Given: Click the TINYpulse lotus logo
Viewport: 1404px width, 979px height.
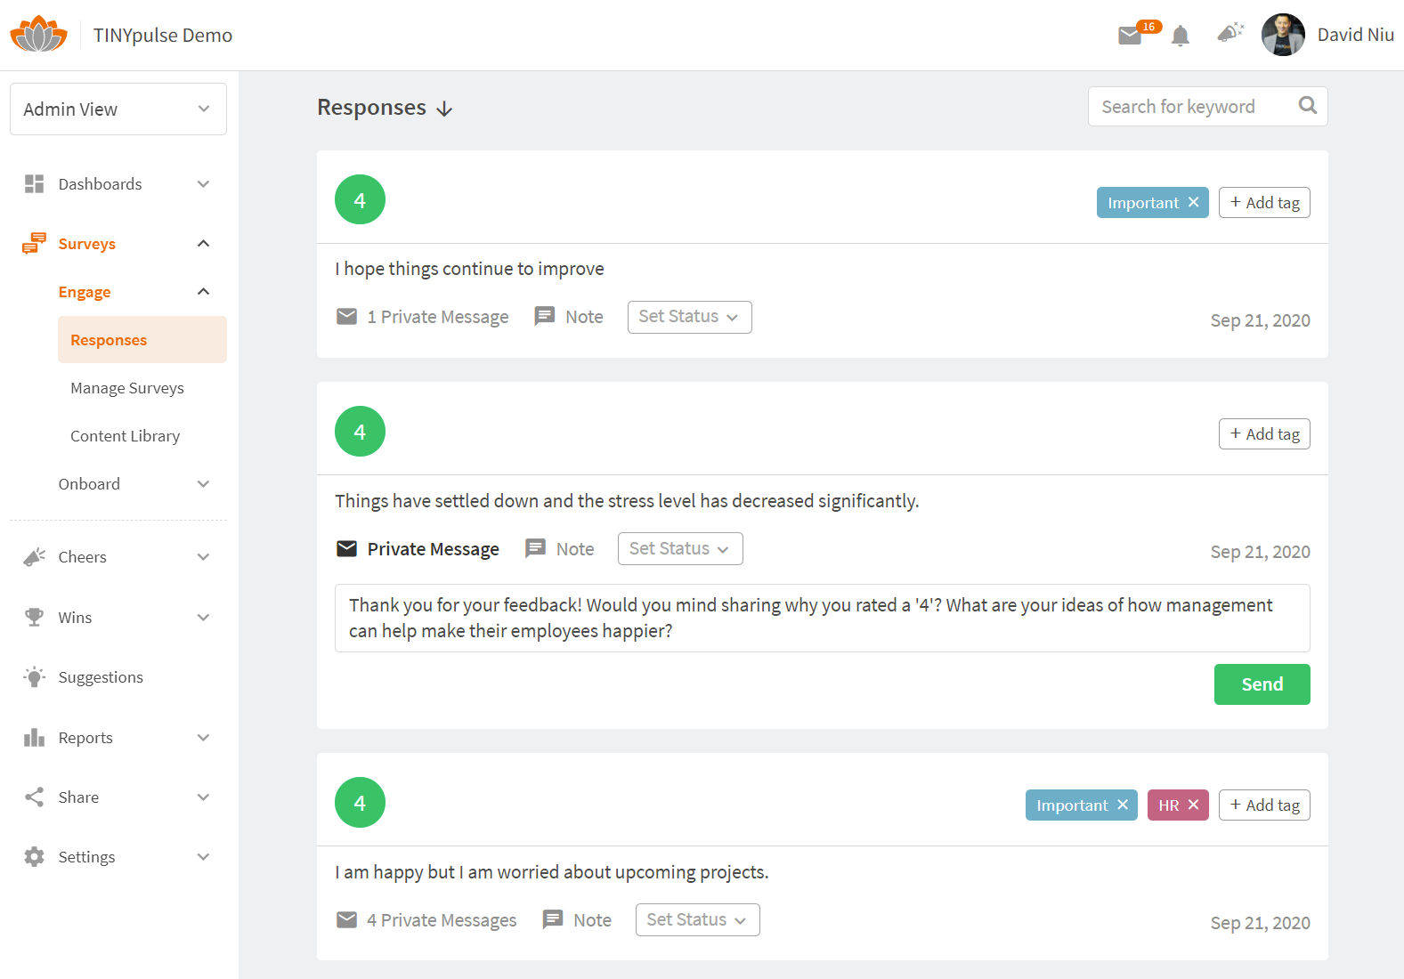Looking at the screenshot, I should [x=38, y=34].
